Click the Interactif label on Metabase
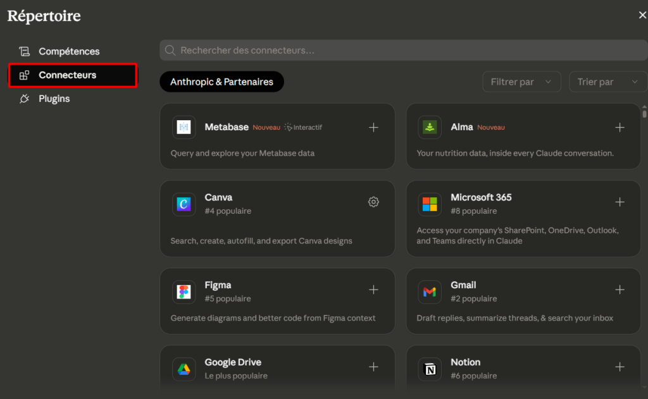 [308, 127]
